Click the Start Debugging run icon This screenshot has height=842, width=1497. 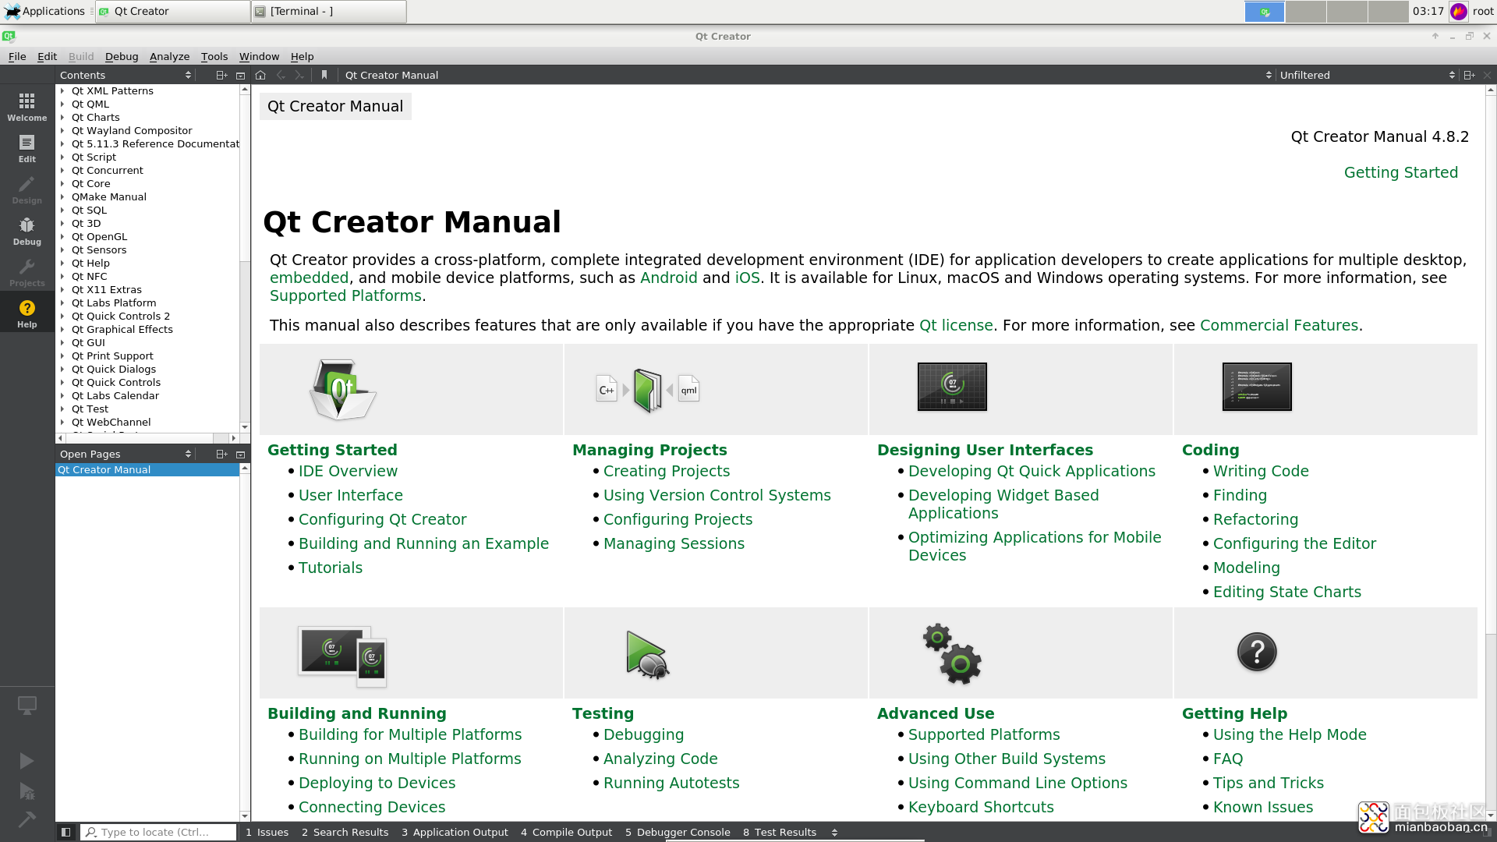27,791
